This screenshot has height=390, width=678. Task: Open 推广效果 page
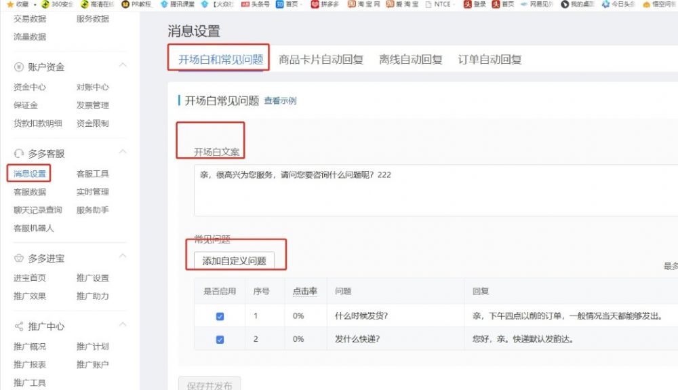pyautogui.click(x=29, y=296)
